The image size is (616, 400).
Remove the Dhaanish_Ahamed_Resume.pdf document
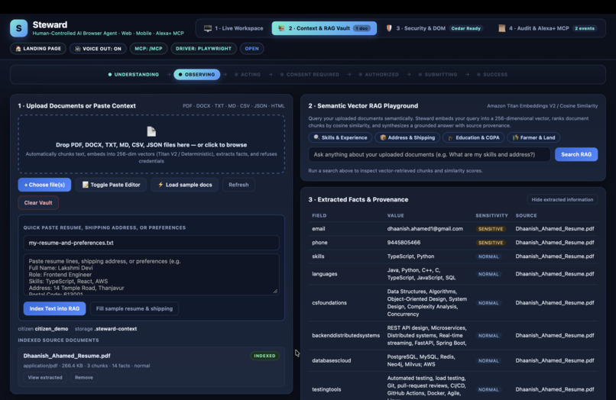(83, 378)
